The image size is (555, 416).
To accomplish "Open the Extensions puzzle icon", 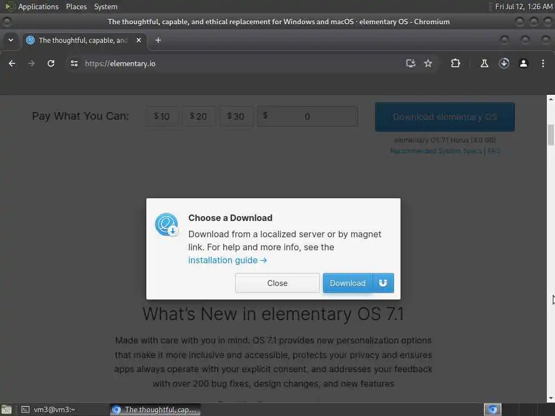I will (x=455, y=63).
